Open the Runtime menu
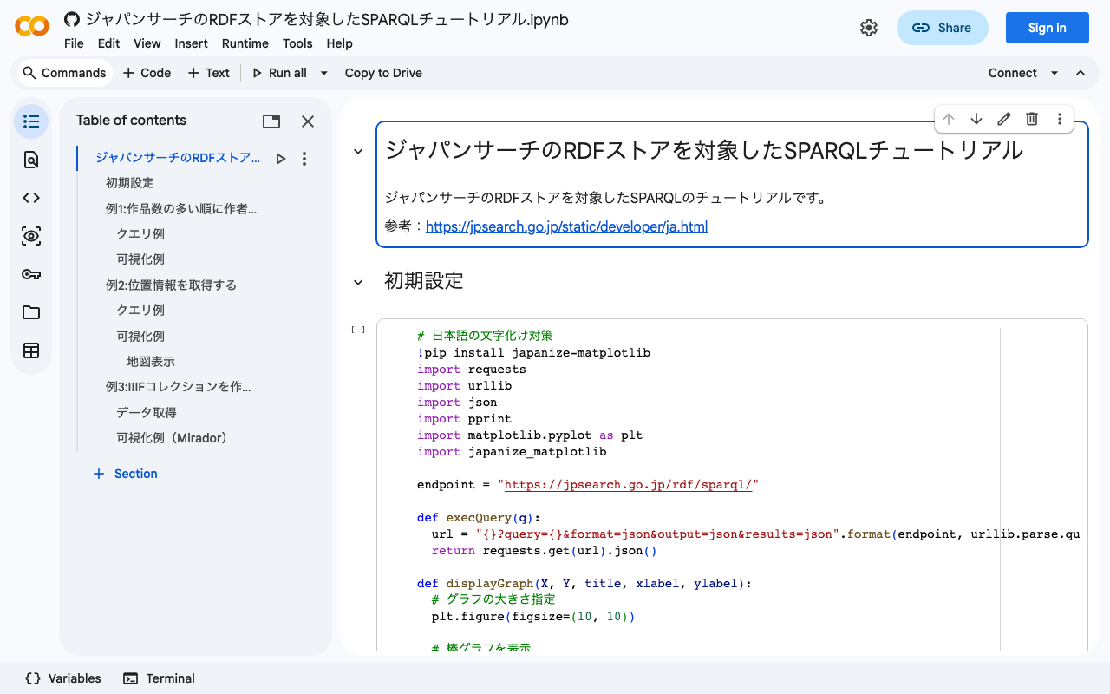Image resolution: width=1110 pixels, height=694 pixels. pyautogui.click(x=245, y=43)
